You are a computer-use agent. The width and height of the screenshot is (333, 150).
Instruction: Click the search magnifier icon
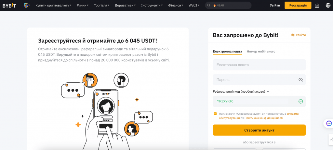click(x=209, y=6)
